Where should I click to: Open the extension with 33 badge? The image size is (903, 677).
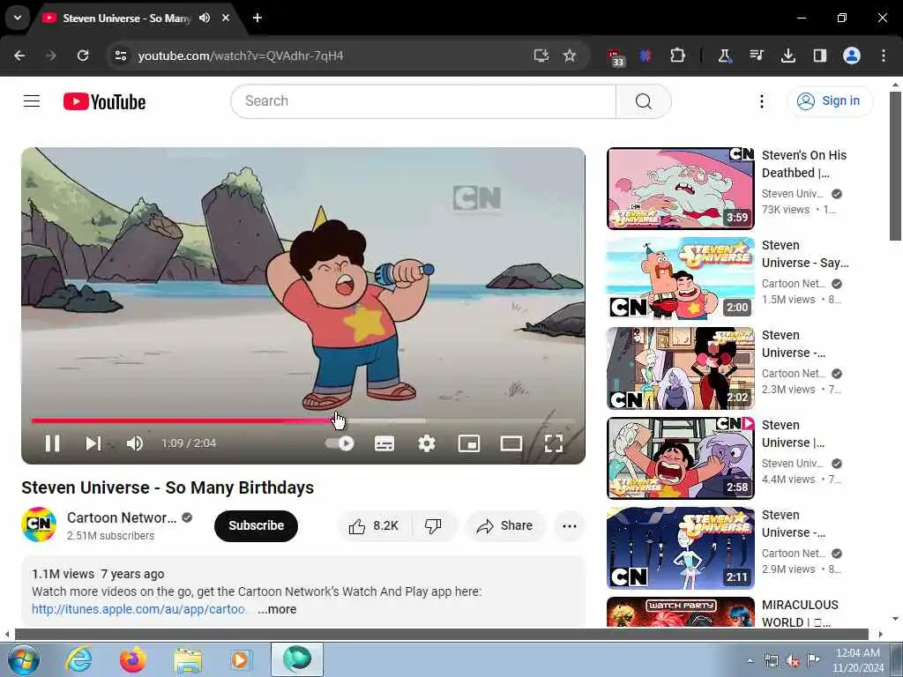(x=615, y=57)
